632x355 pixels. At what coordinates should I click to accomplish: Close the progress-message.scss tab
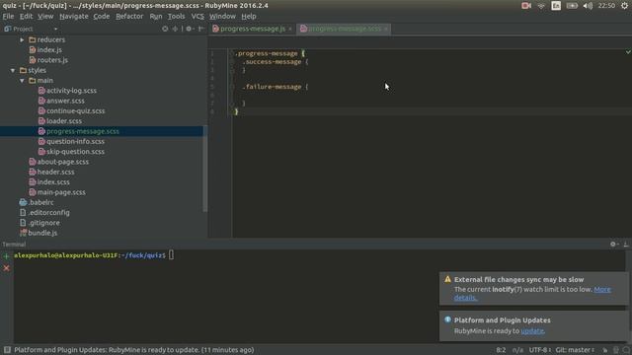click(x=386, y=29)
